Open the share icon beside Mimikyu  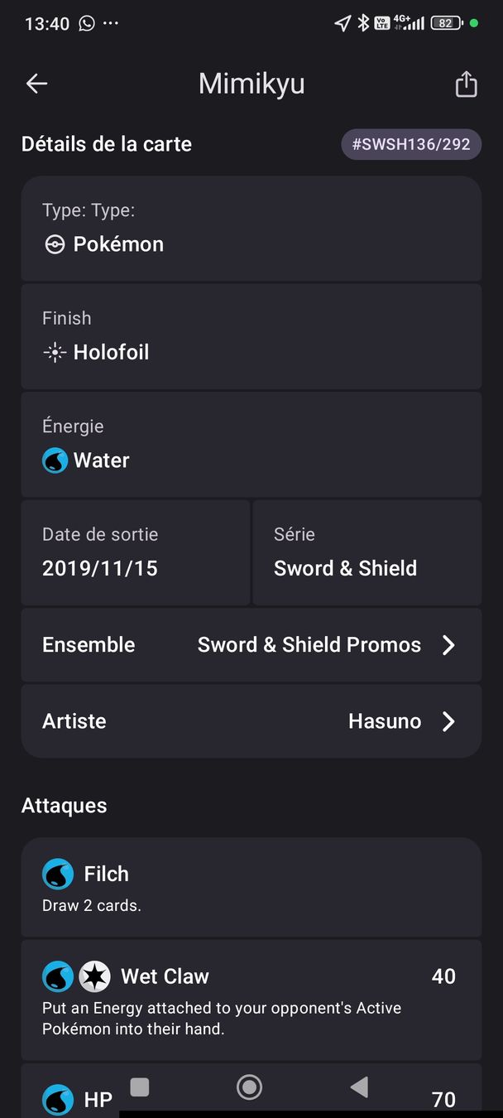click(x=466, y=84)
